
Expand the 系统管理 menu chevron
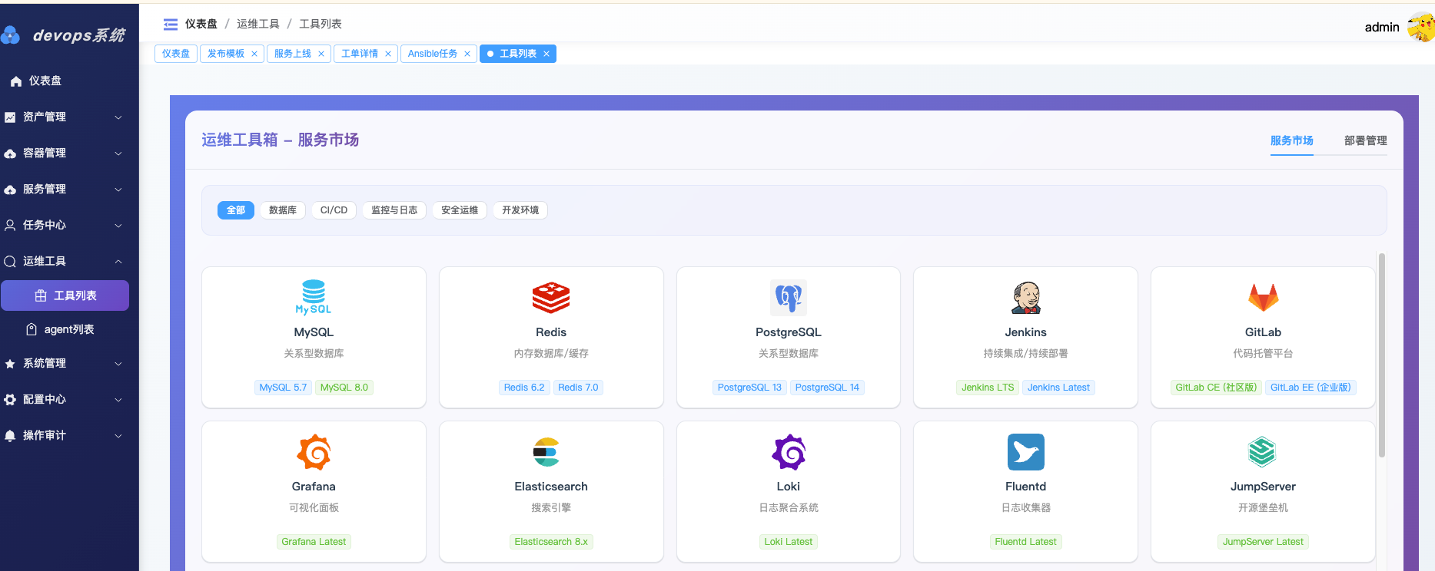point(118,364)
